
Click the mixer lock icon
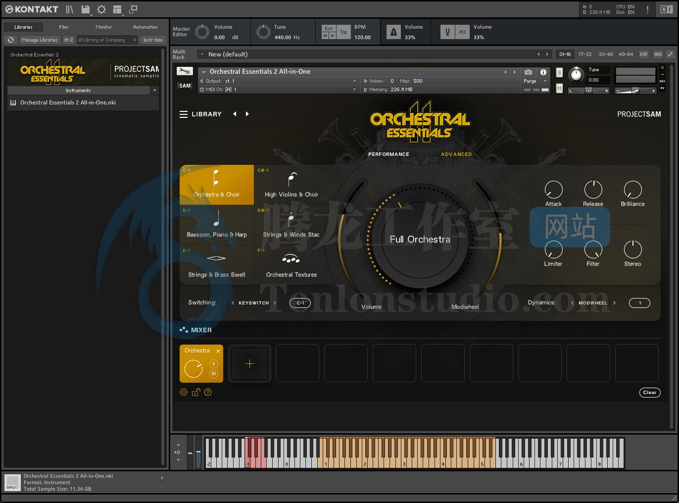pyautogui.click(x=196, y=392)
